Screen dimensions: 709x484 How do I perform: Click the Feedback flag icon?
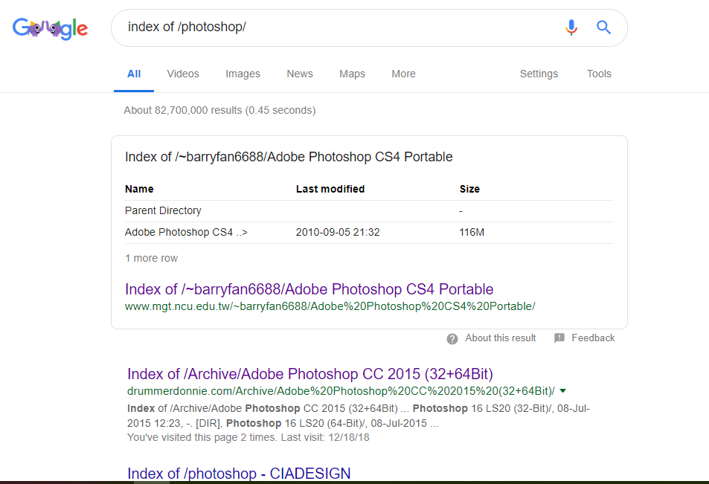[559, 338]
